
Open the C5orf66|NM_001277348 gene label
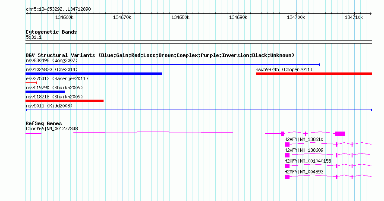click(x=52, y=129)
